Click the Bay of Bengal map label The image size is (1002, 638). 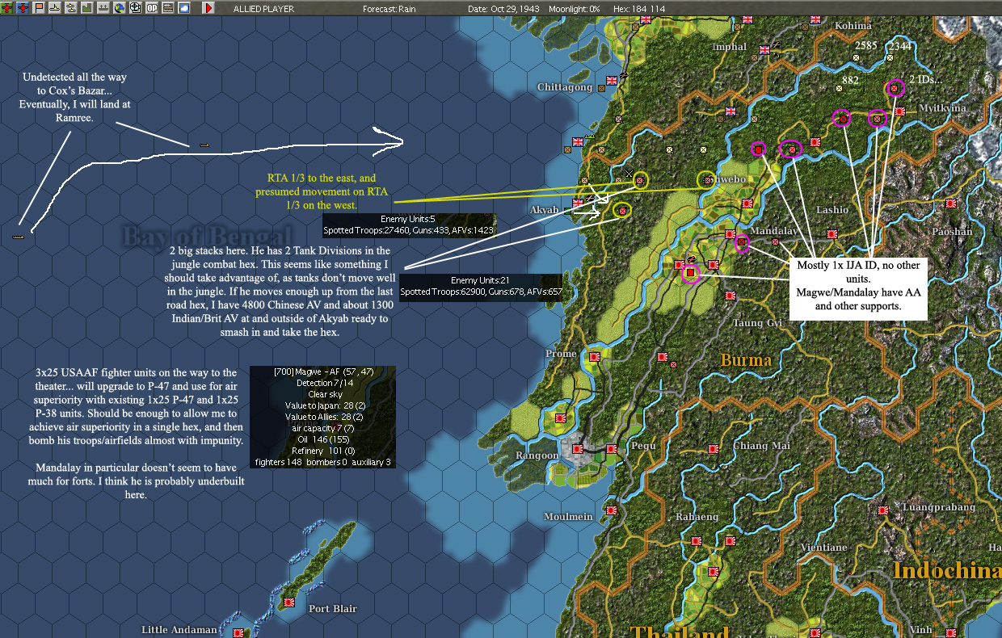(207, 237)
